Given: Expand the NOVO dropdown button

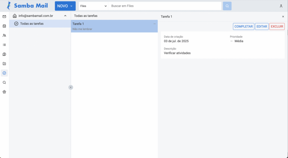Looking at the screenshot, I should point(65,6).
